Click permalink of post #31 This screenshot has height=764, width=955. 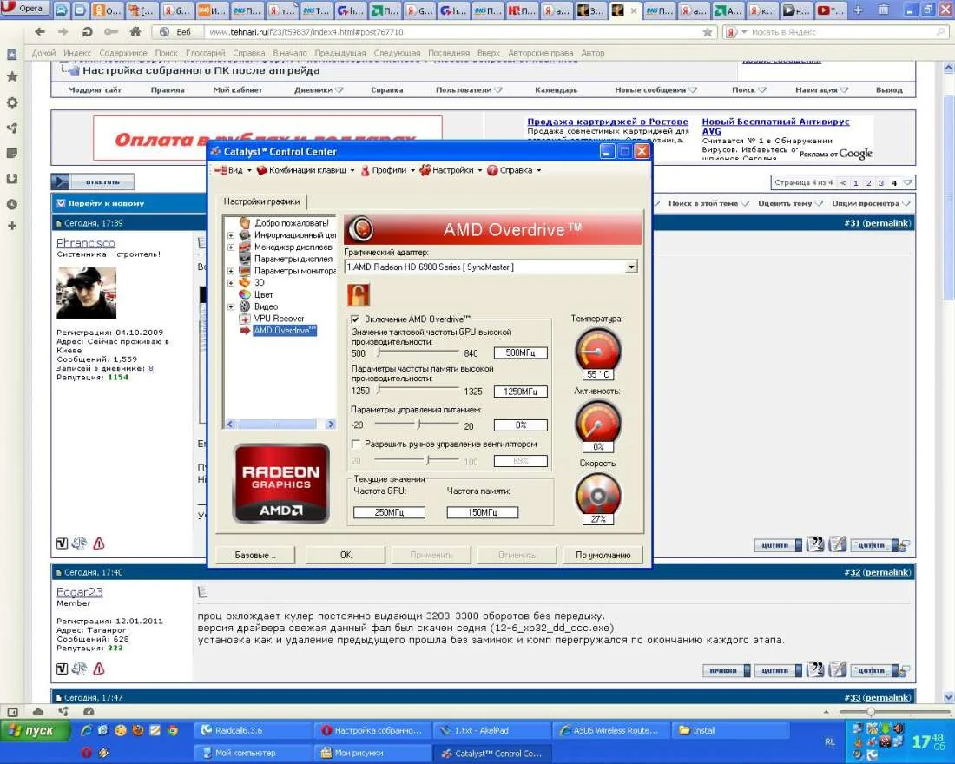pyautogui.click(x=887, y=223)
